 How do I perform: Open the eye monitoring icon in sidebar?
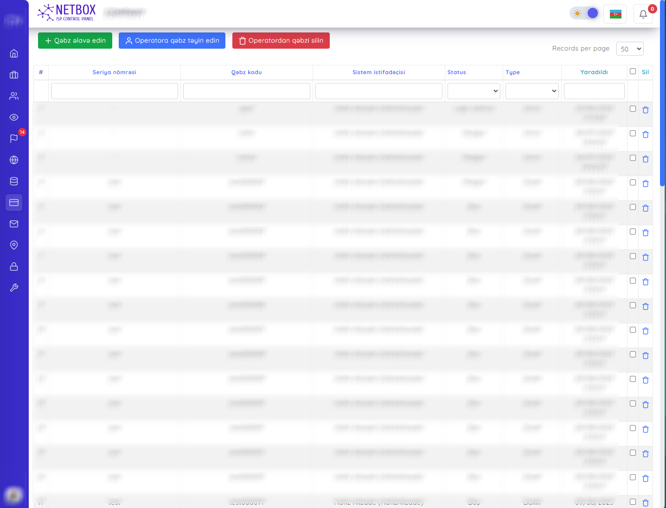click(x=14, y=117)
